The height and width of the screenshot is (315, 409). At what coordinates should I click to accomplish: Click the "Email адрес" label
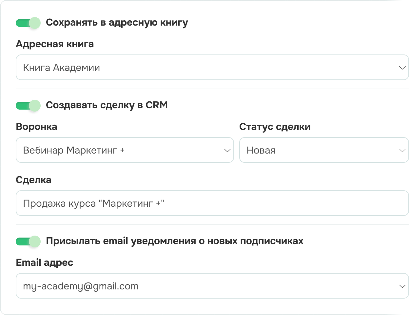tap(45, 262)
